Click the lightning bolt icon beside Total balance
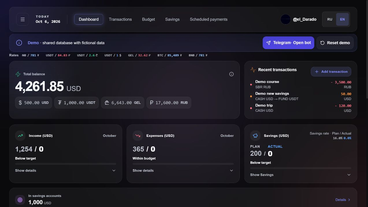The image size is (368, 207). (x=18, y=74)
